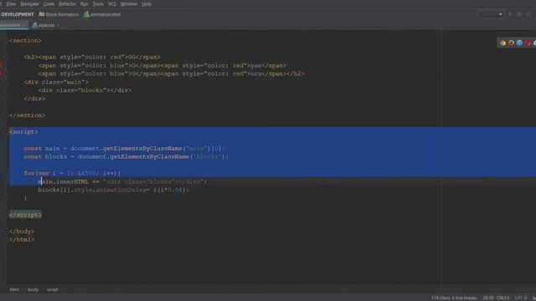Click the Block Animation folder icon
This screenshot has height=301, width=536.
[42, 14]
